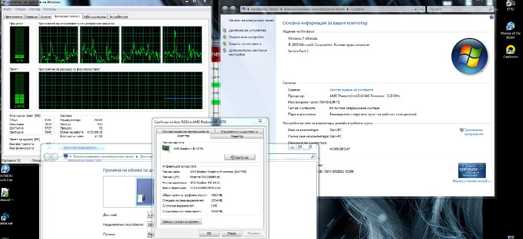Click Windows logo in System window
This screenshot has height=239, width=523.
point(469,56)
